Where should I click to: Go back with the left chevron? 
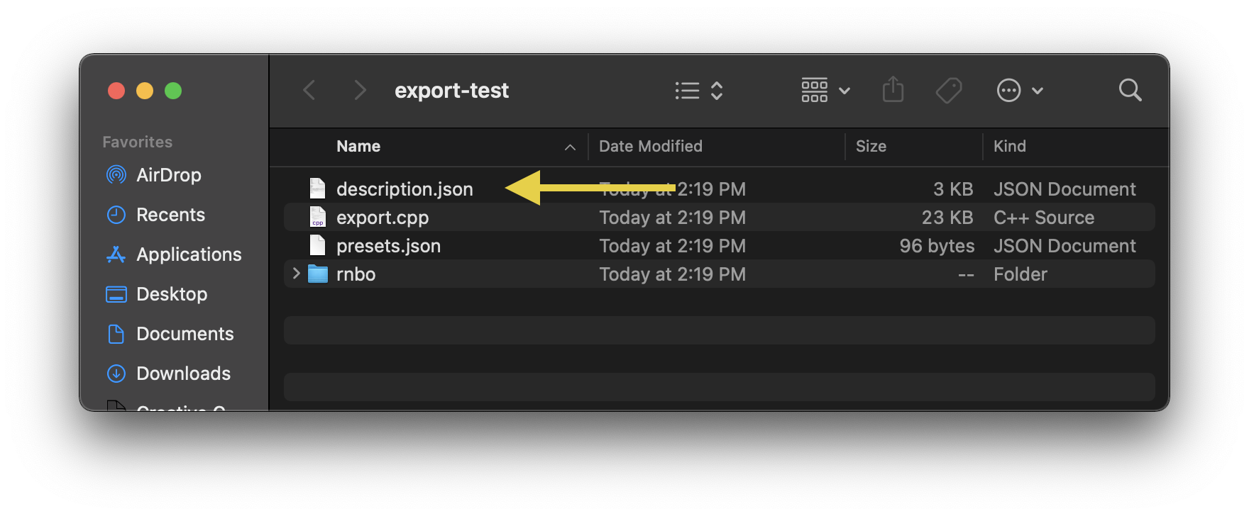(x=309, y=90)
